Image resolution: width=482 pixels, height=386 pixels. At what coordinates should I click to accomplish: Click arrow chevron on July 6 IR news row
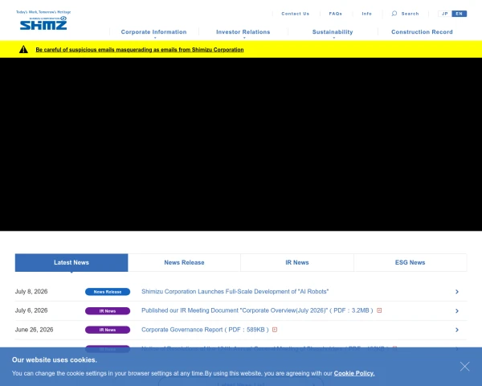[457, 311]
